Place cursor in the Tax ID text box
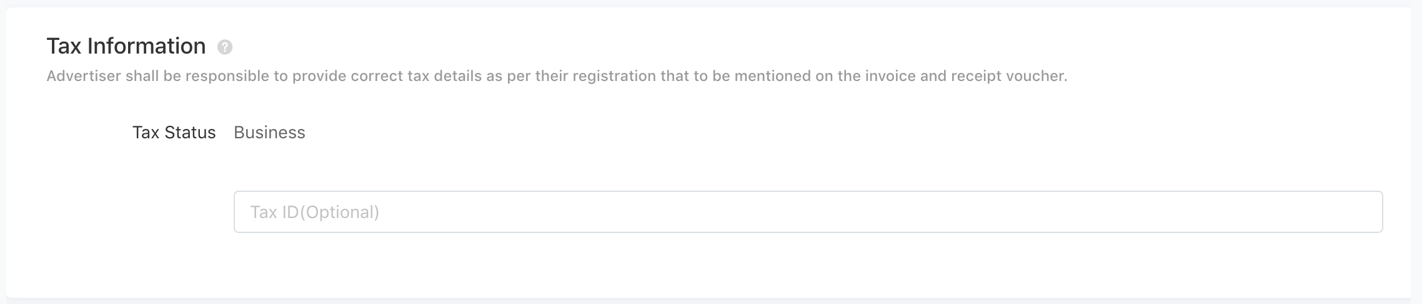 click(x=808, y=212)
